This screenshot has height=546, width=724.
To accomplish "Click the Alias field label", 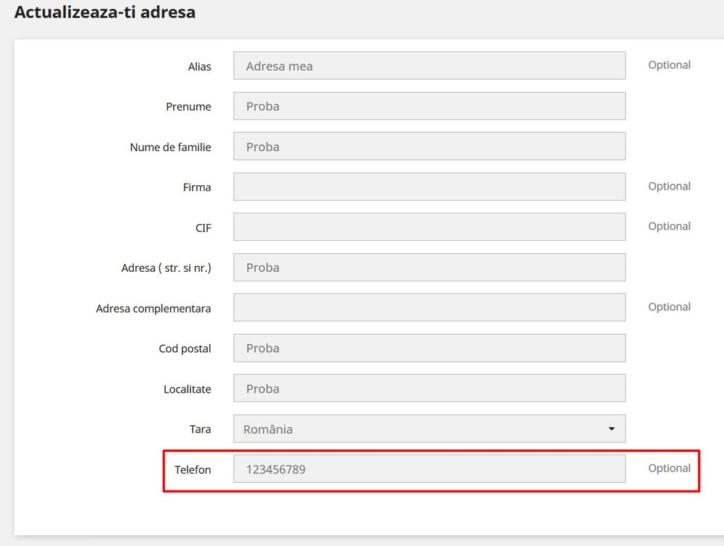I will 199,67.
